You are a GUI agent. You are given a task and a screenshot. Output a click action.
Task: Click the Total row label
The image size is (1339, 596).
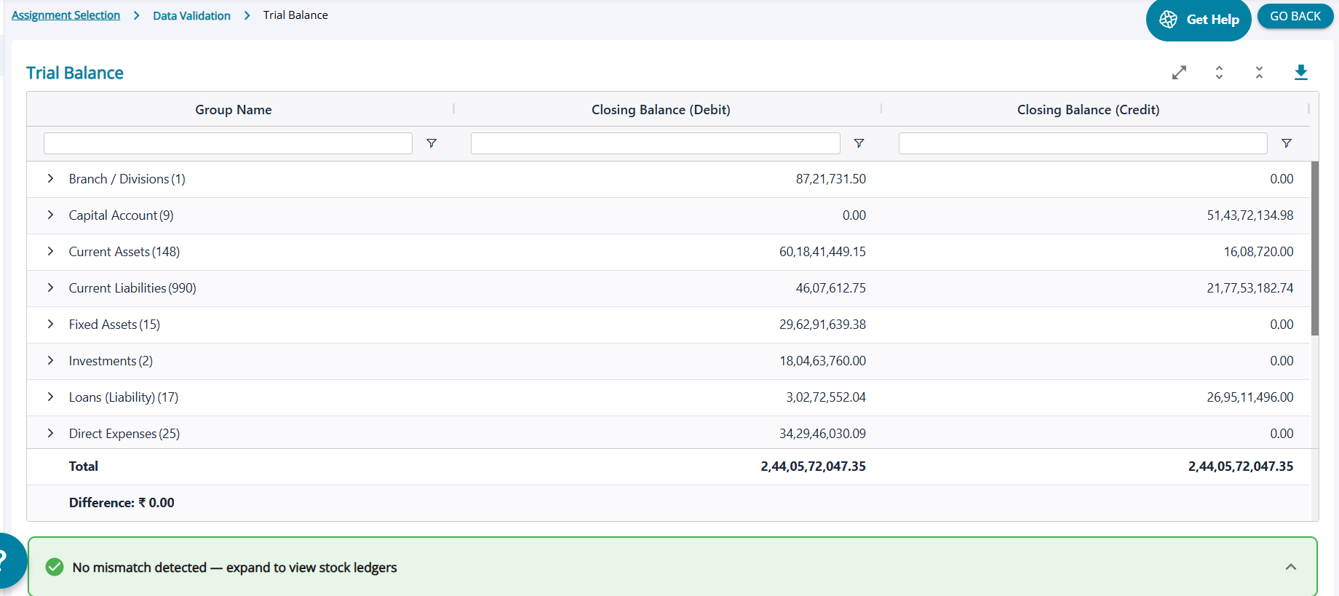tap(84, 466)
